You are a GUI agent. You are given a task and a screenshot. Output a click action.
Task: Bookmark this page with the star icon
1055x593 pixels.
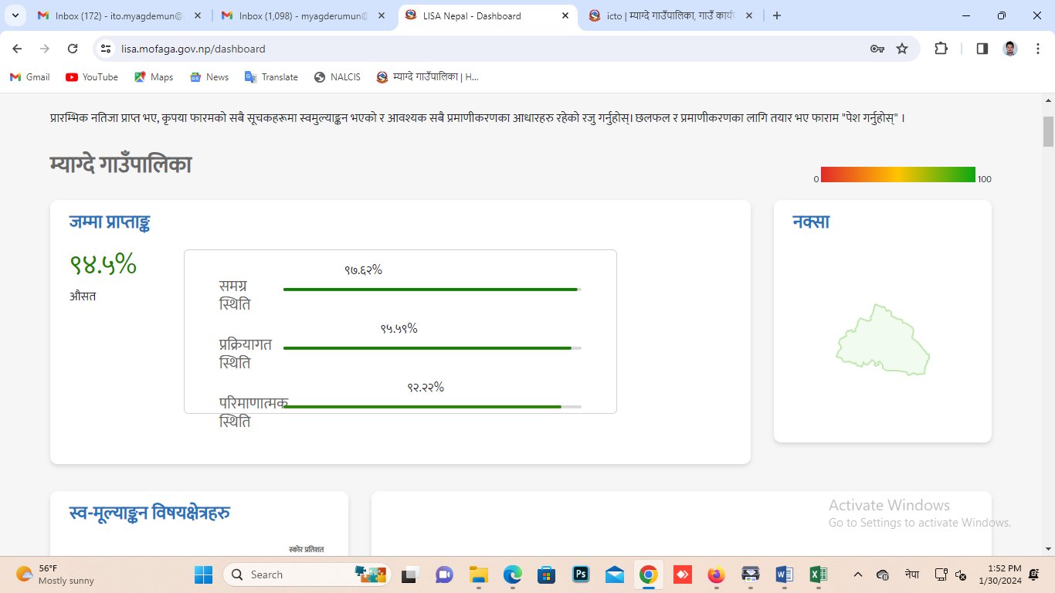click(902, 49)
